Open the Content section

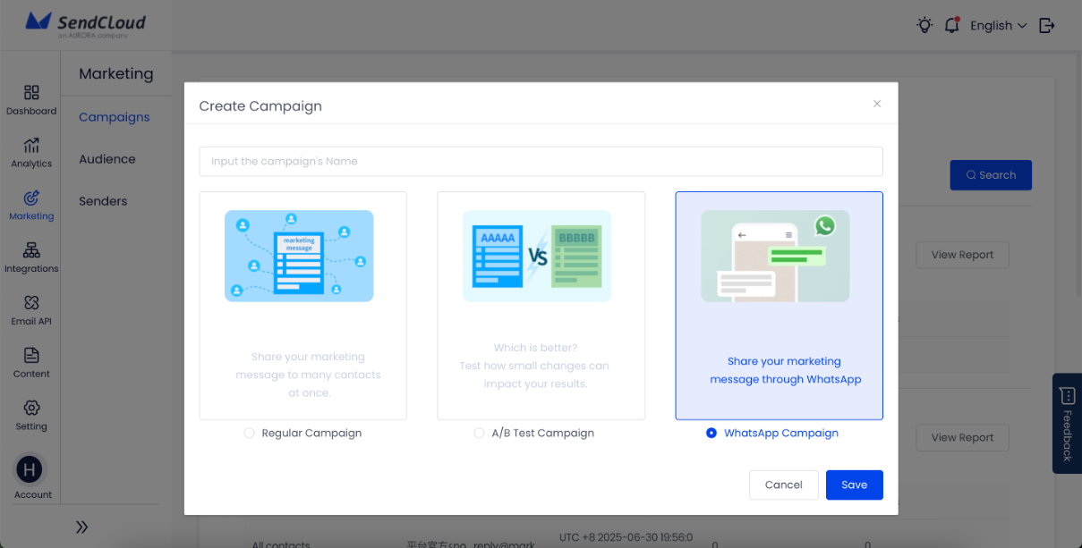tap(31, 362)
